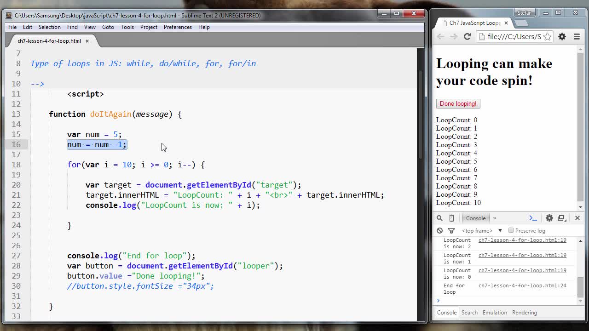The height and width of the screenshot is (331, 589).
Task: Click the Done looping! button
Action: click(458, 103)
